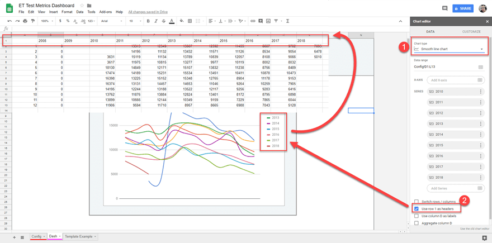The height and width of the screenshot is (243, 492).
Task: Toggle bold formatting
Action: (x=148, y=21)
